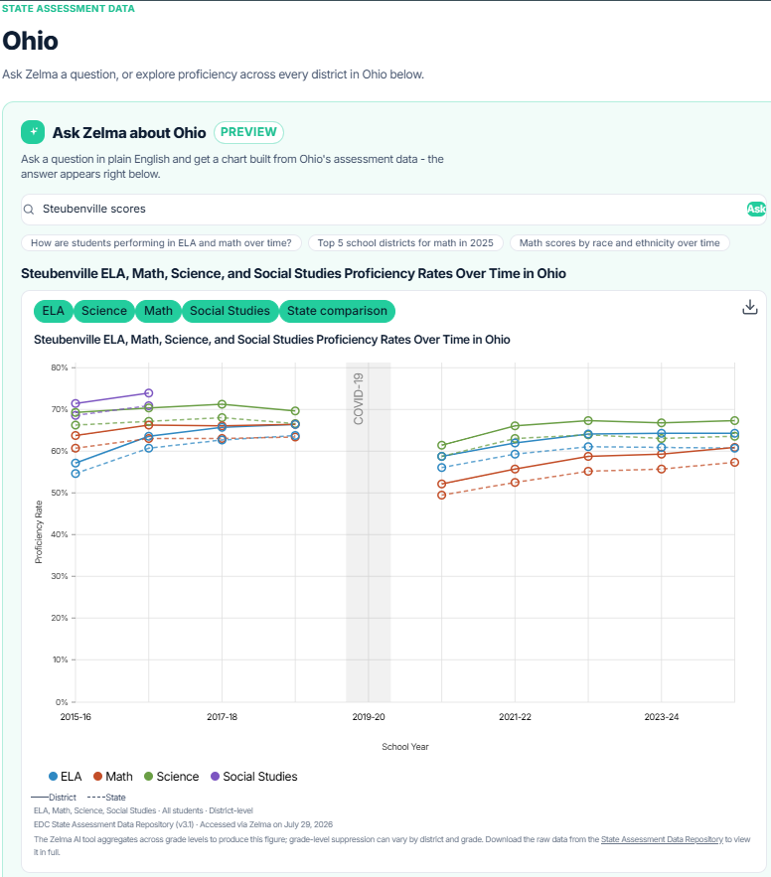The image size is (771, 877).
Task: Click the STATE ASSESSMENT DATA header text
Action: click(x=69, y=9)
